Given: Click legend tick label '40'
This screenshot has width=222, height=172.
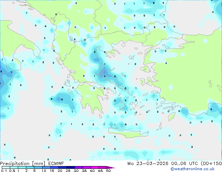Looking at the screenshot, I should click(x=92, y=171).
